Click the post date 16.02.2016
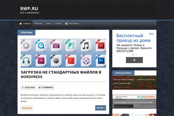 30,88
